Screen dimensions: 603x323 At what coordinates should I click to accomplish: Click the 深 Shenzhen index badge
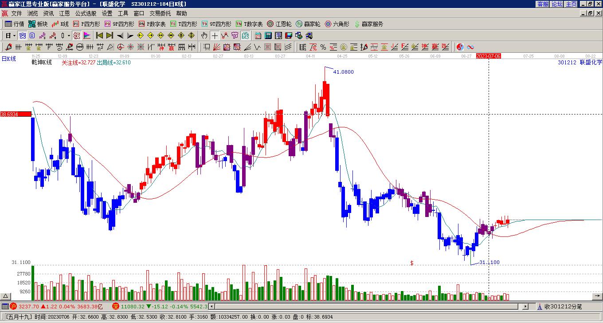click(116, 307)
